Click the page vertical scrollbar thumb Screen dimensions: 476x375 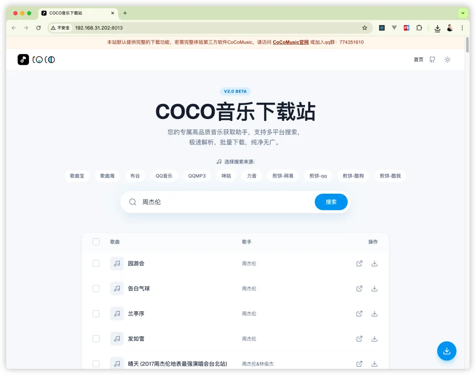click(x=467, y=45)
